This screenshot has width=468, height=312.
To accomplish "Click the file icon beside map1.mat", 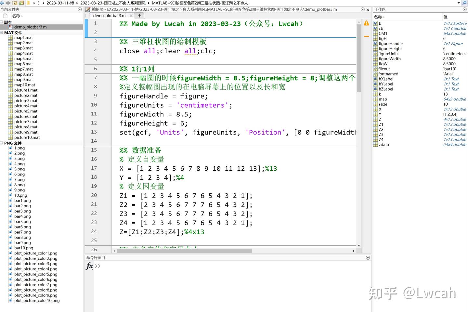I will (x=10, y=37).
